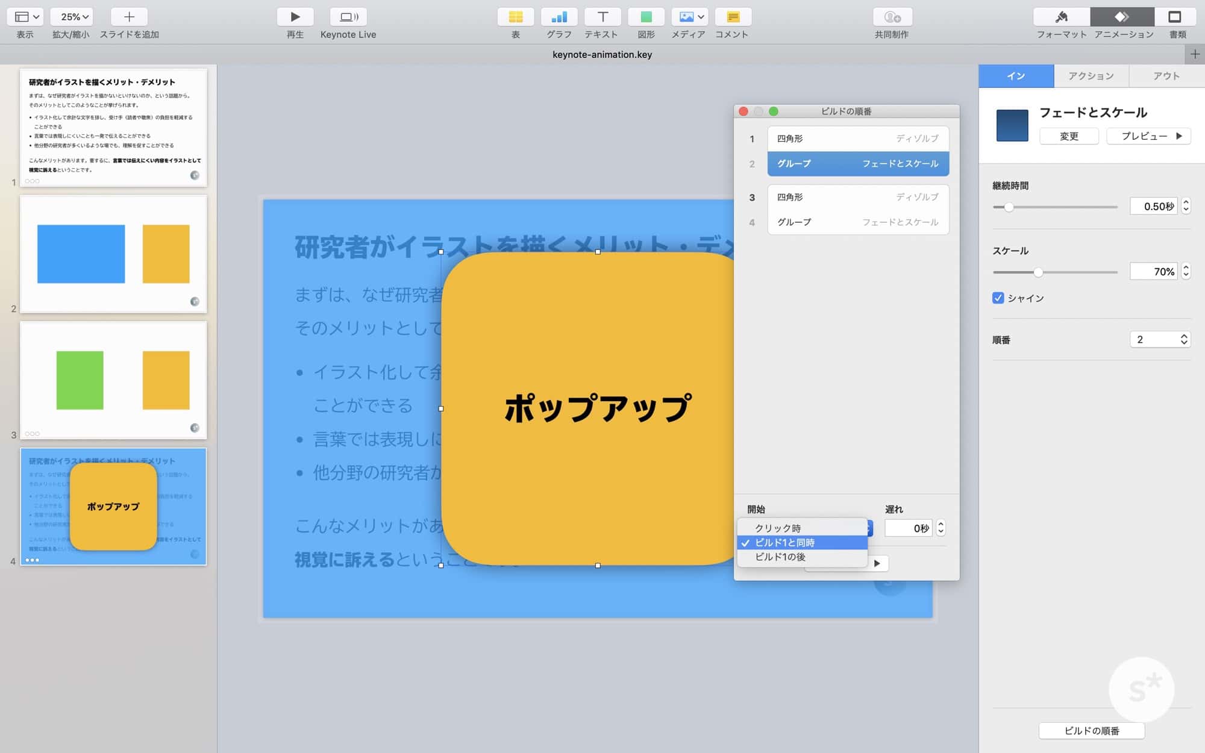Start slideshow with 再生 play button

tap(295, 17)
